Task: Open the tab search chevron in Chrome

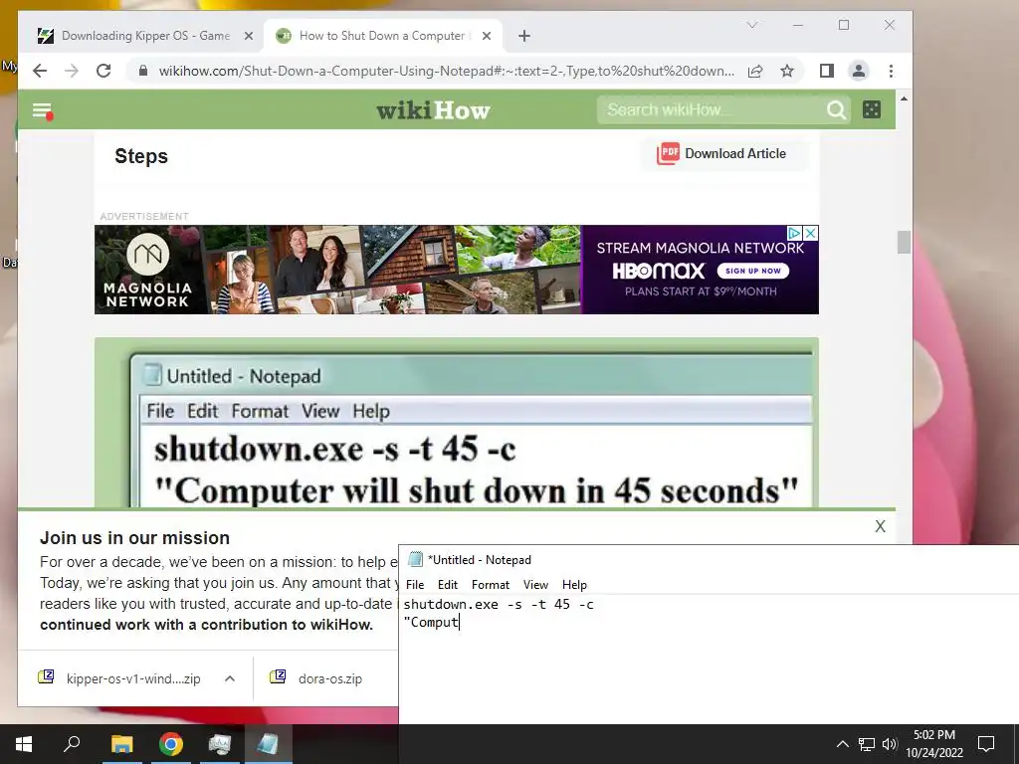Action: point(752,25)
